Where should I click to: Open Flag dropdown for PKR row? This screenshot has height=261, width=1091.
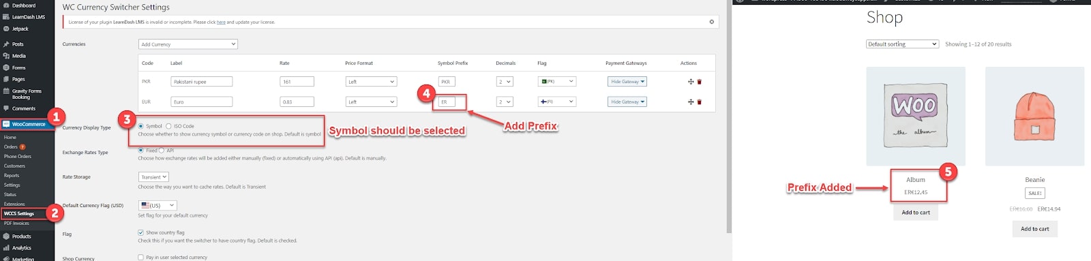tap(556, 82)
